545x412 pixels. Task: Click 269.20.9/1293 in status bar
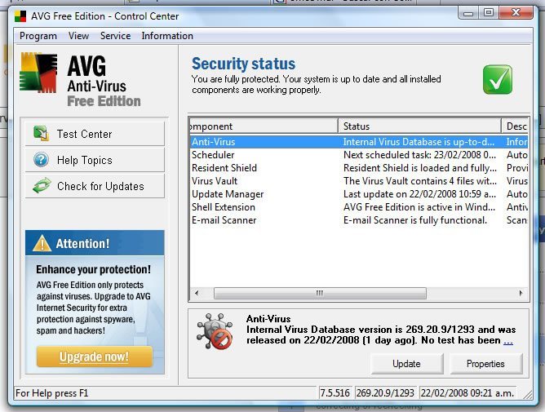(385, 393)
